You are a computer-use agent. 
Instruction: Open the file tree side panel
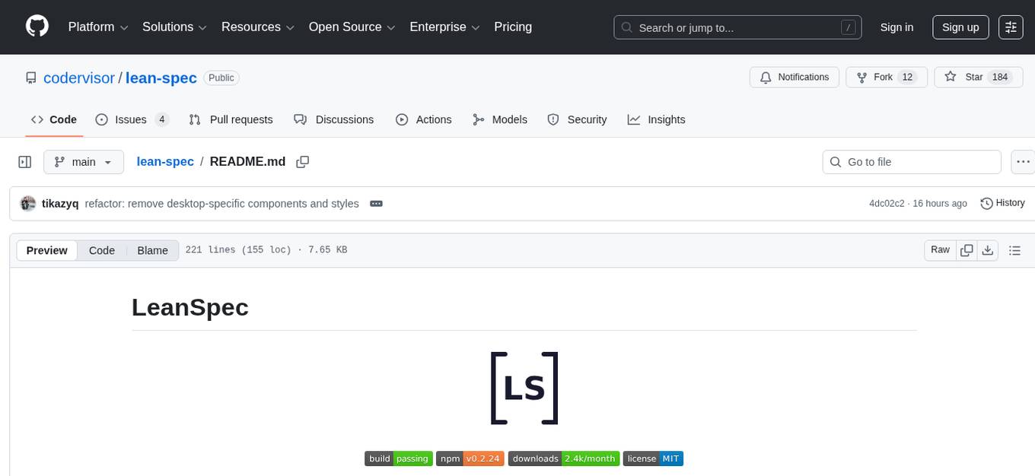24,161
